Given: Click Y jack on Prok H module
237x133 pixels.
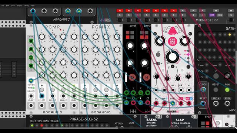Looking at the screenshot, I should pos(147,93).
